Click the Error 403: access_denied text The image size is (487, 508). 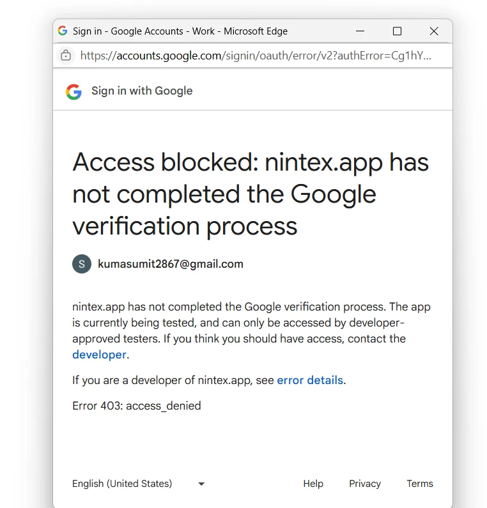click(x=136, y=406)
